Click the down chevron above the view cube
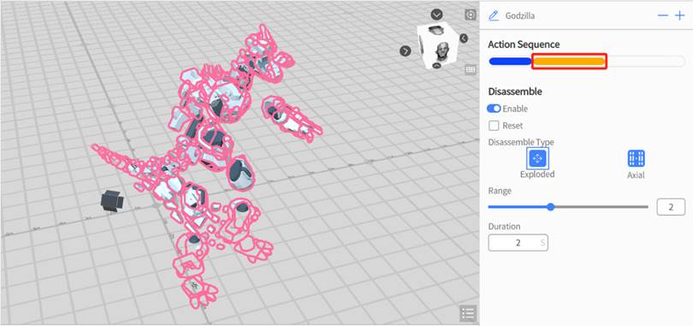 pyautogui.click(x=436, y=15)
